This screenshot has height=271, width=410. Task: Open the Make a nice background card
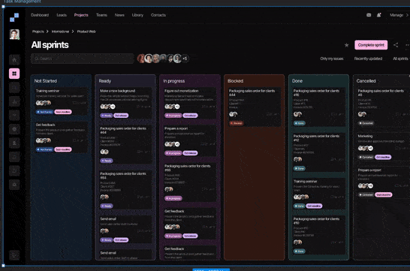125,104
